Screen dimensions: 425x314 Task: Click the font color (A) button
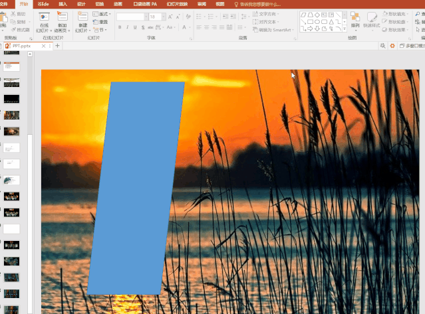(x=184, y=27)
